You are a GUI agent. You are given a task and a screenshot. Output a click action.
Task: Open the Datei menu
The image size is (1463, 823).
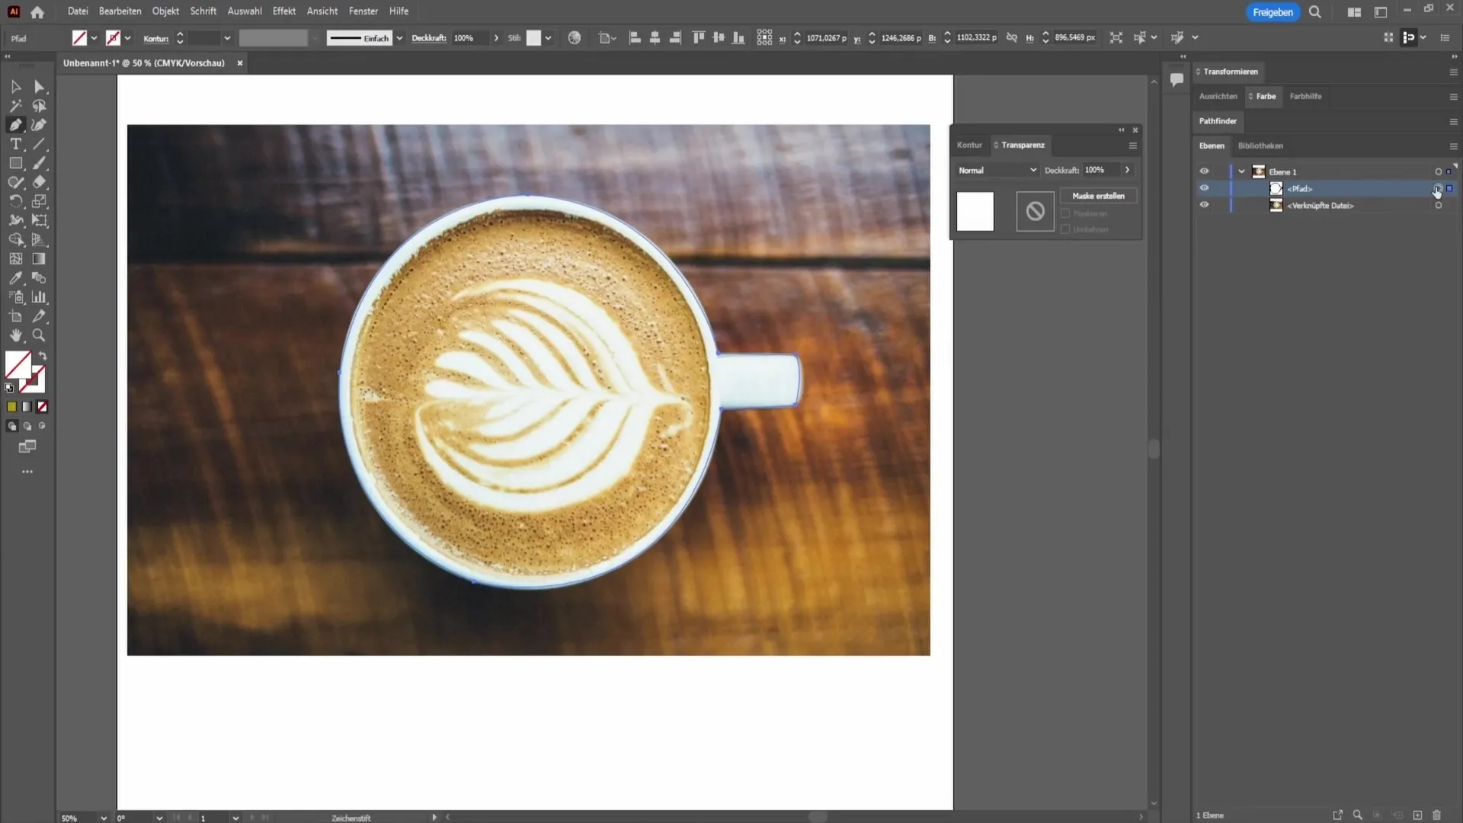click(78, 11)
